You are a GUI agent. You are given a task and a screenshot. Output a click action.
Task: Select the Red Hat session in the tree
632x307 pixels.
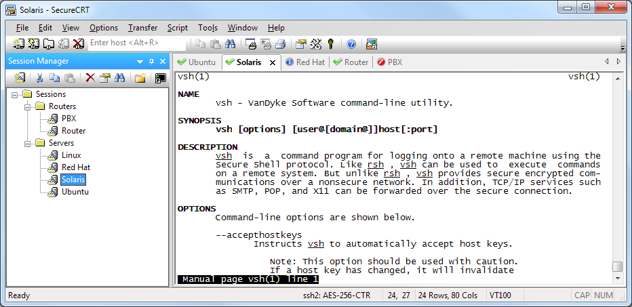coord(76,167)
